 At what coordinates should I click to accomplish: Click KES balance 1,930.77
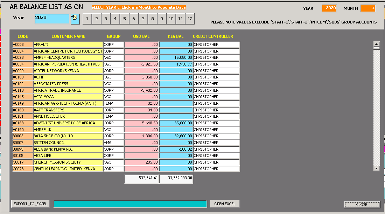176,64
